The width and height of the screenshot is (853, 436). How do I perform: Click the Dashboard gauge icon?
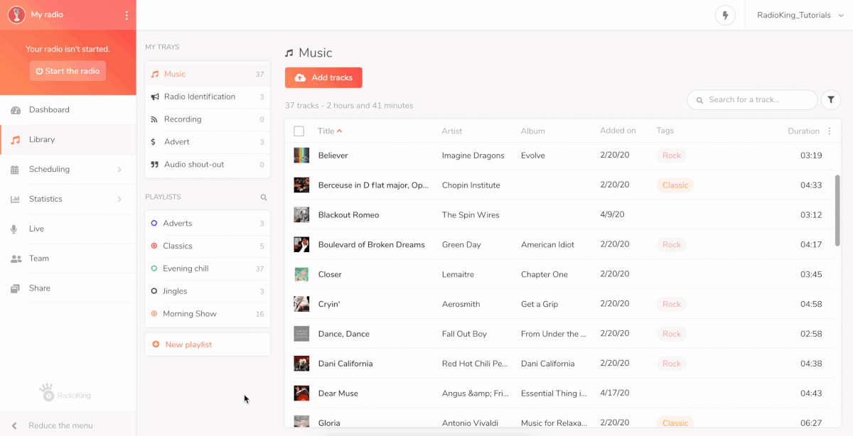16,110
